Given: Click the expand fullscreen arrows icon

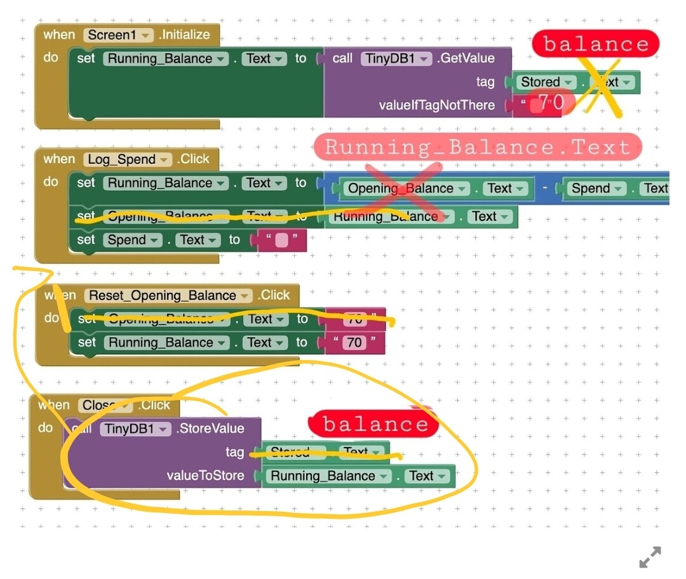Looking at the screenshot, I should [x=650, y=557].
